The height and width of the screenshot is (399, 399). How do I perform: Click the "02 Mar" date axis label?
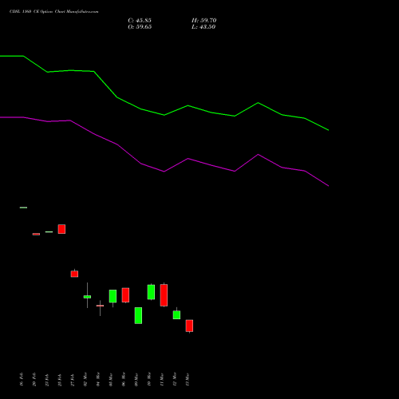[x=85, y=379]
